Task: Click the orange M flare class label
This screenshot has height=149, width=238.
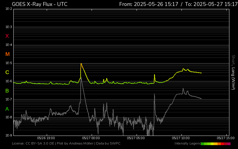Action: coord(7,54)
